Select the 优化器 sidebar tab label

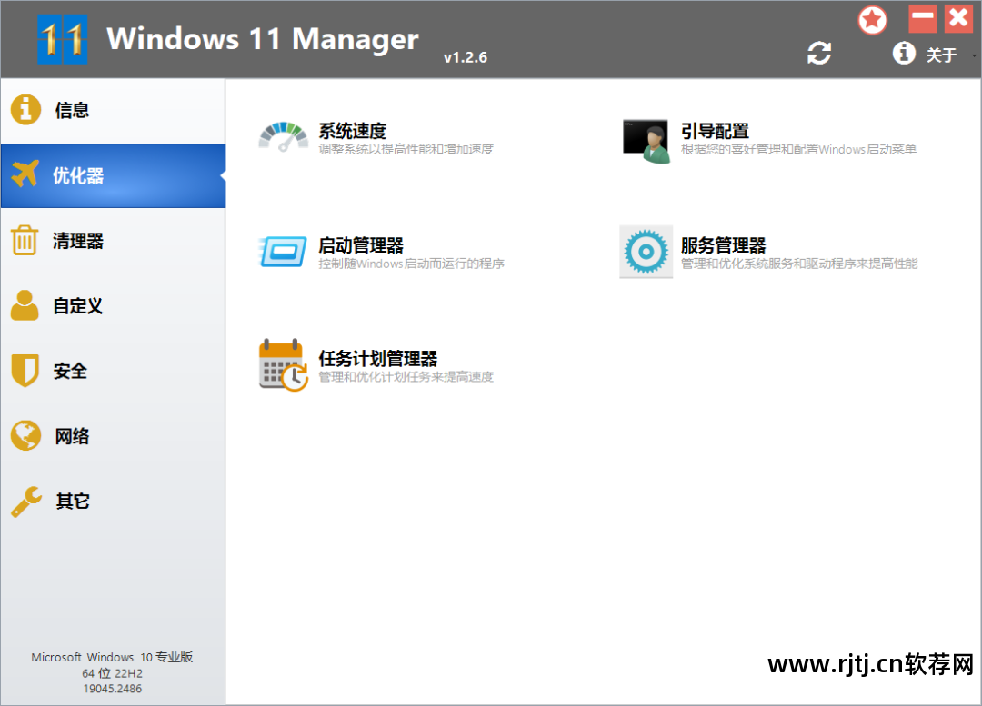point(78,175)
